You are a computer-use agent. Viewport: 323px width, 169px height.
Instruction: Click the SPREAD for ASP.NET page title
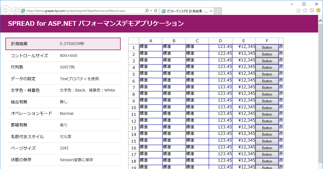[96, 23]
